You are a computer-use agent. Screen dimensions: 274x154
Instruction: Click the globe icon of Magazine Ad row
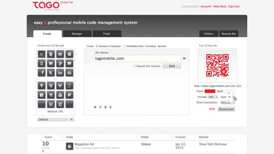pyautogui.click(x=69, y=146)
